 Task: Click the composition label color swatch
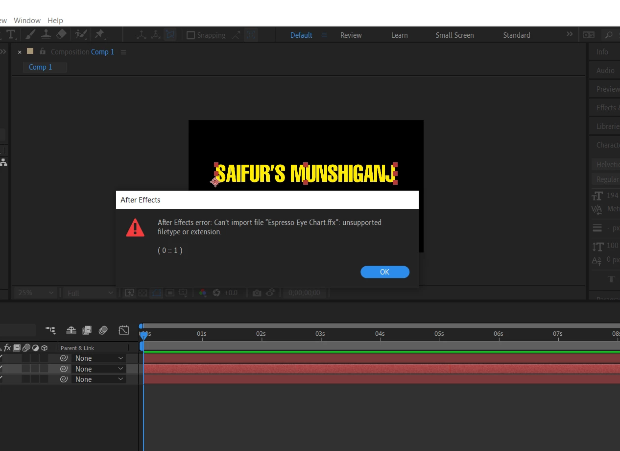click(30, 51)
